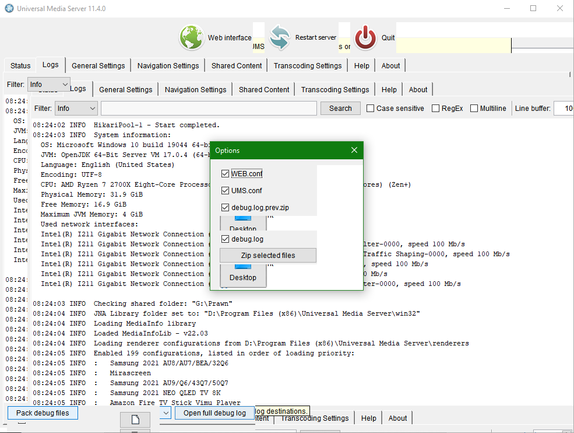Click the Restart server label
Screen dimensions: 574x433
[315, 37]
